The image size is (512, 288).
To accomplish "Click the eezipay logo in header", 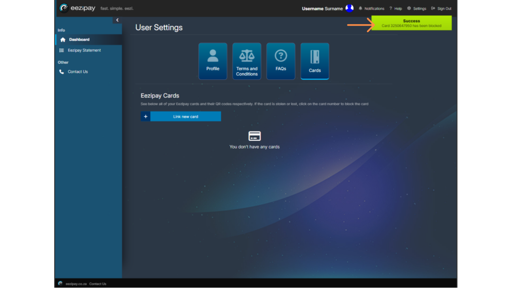I will point(77,8).
